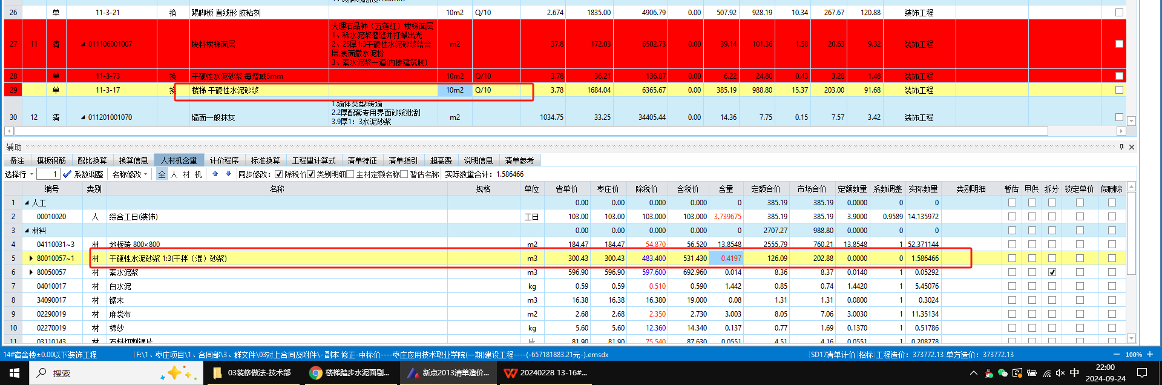The image size is (1162, 385).
Task: Open the network Wi-Fi tray icon
Action: pyautogui.click(x=1046, y=373)
